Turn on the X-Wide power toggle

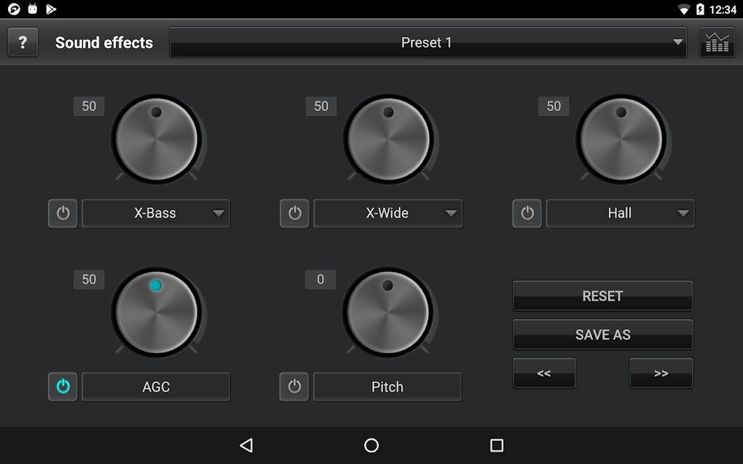click(295, 213)
